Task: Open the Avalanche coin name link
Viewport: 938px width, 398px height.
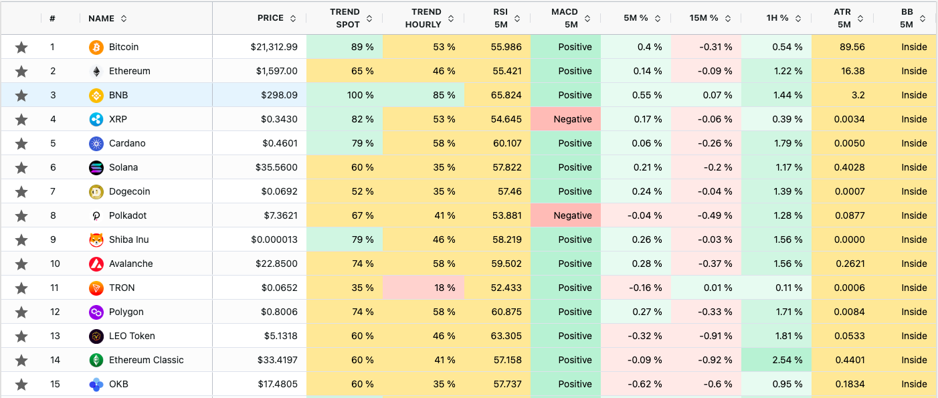Action: point(131,264)
